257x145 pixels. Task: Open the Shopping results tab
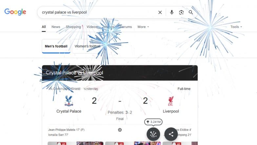click(x=73, y=27)
